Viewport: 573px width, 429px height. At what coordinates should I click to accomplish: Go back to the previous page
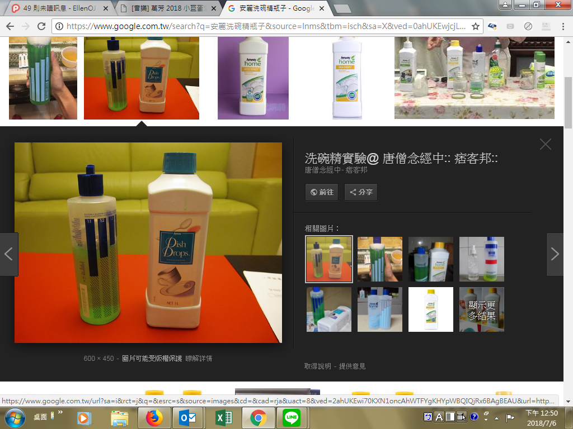10,26
